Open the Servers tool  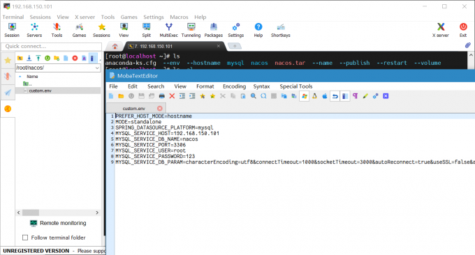[34, 30]
